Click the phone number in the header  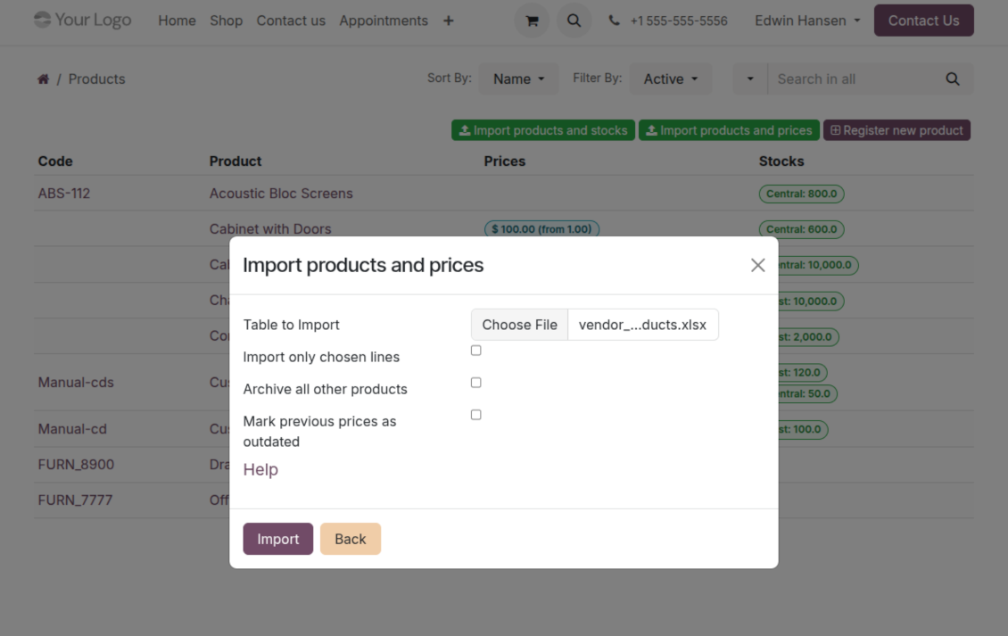pyautogui.click(x=678, y=21)
